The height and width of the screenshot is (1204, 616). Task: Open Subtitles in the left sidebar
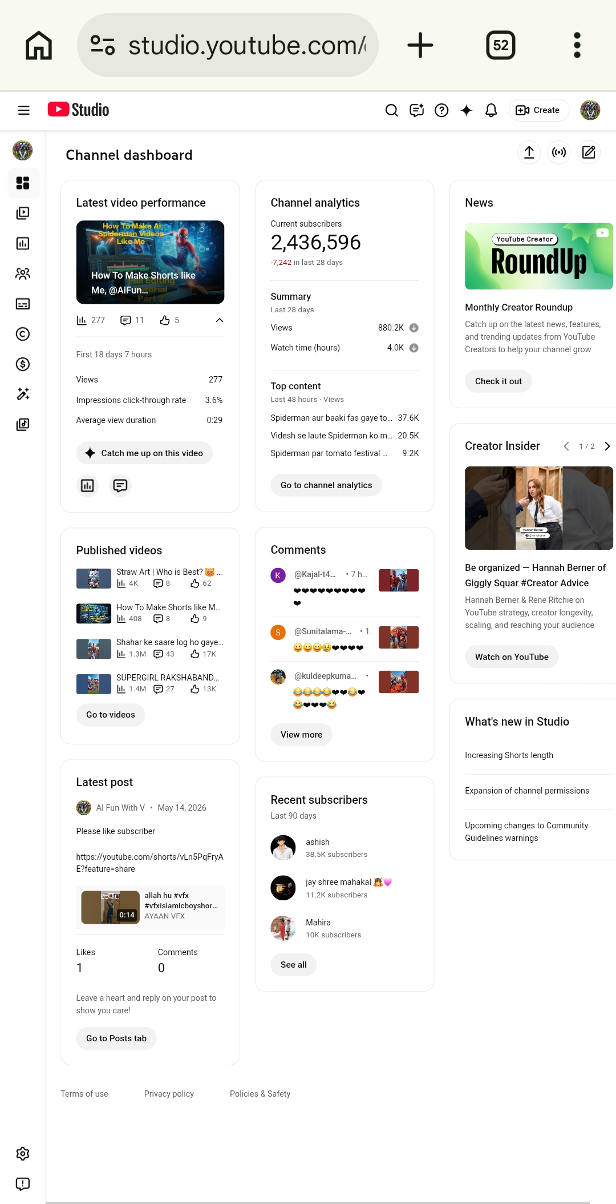(23, 304)
